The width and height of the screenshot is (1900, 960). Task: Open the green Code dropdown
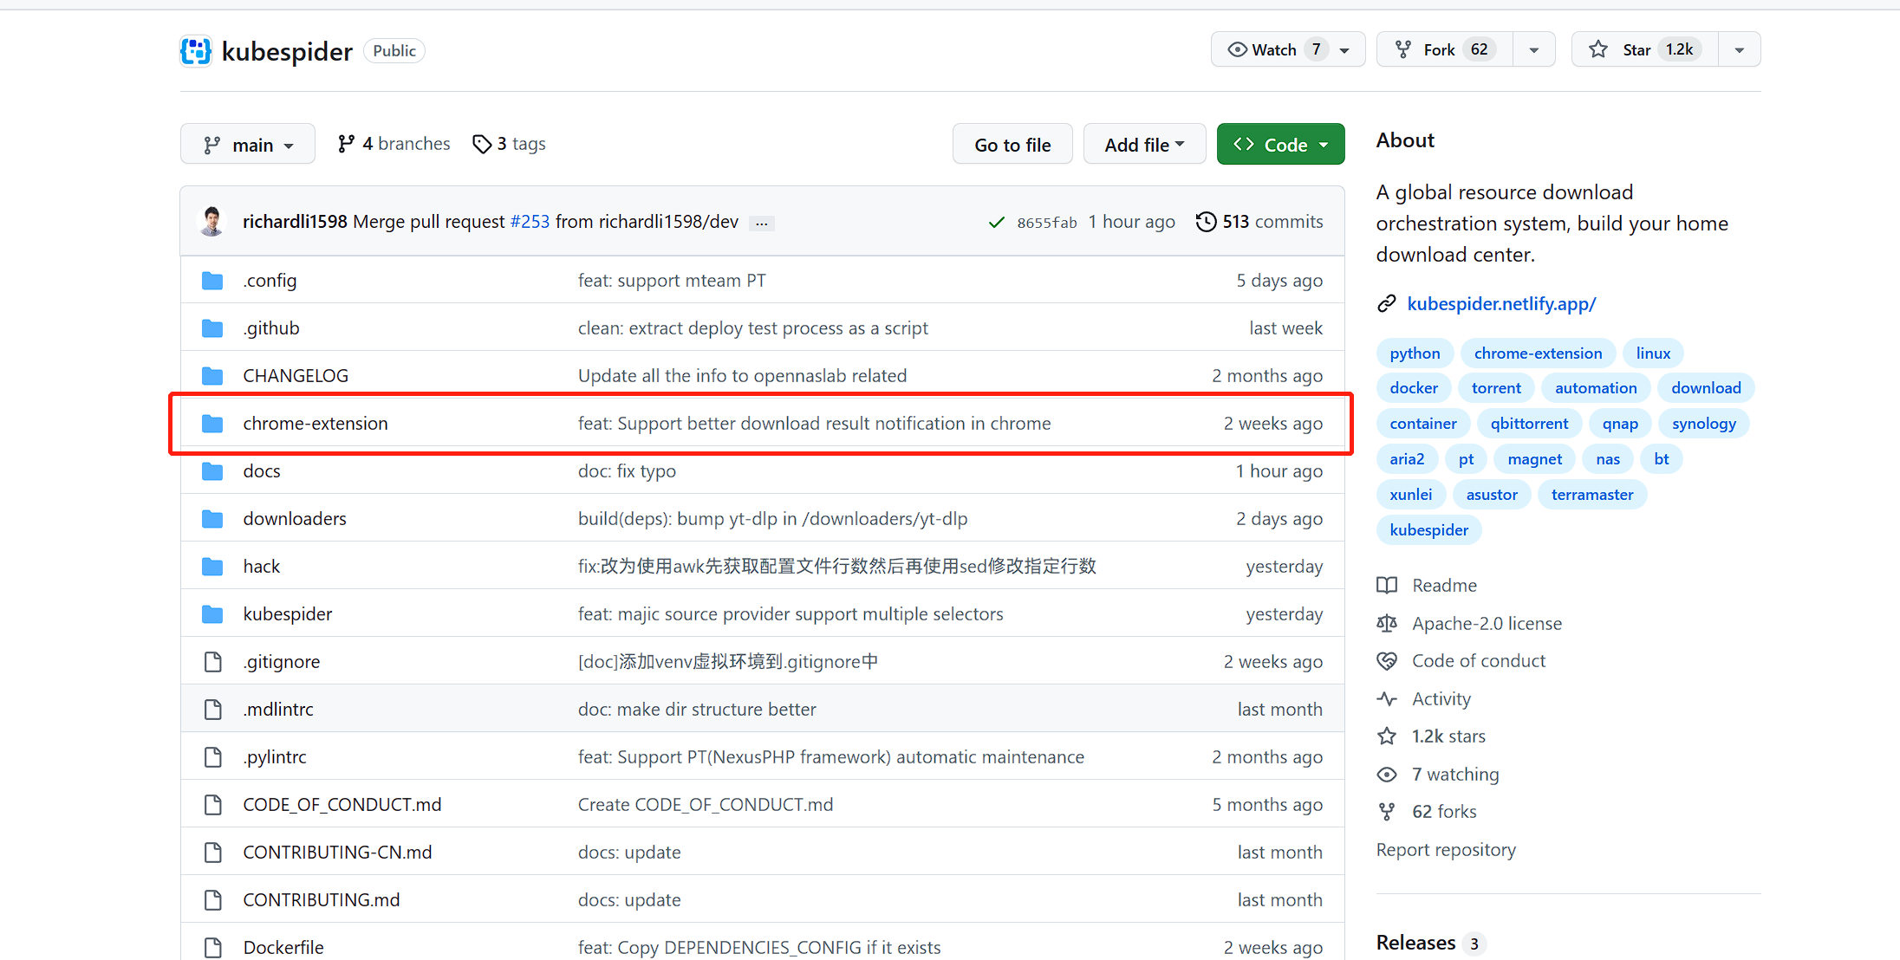click(1280, 145)
